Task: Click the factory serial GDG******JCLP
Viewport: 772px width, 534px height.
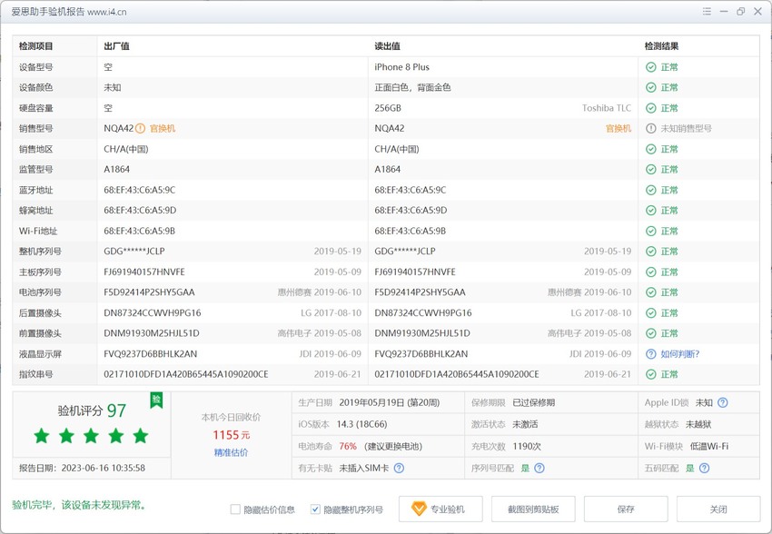Action: point(134,252)
